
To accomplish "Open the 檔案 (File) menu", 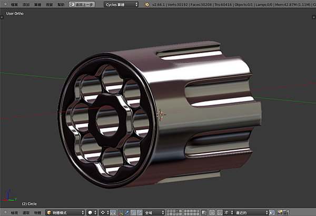I will coord(14,4).
